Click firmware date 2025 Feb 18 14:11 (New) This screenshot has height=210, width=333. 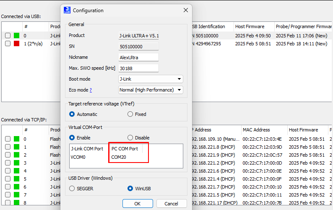click(x=302, y=44)
